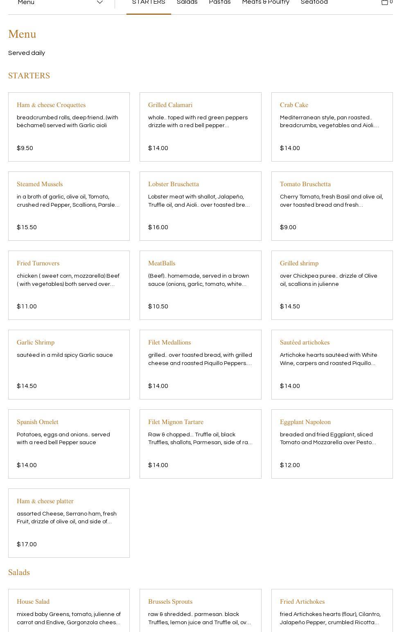Jump to the Seafood tab
The width and height of the screenshot is (395, 632).
[x=314, y=2]
